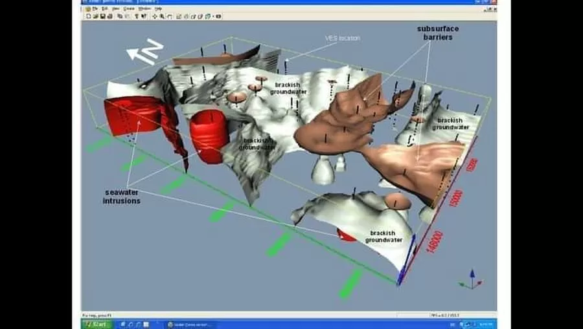
Task: Click the red seawater intrusion cylinder
Action: tap(208, 136)
